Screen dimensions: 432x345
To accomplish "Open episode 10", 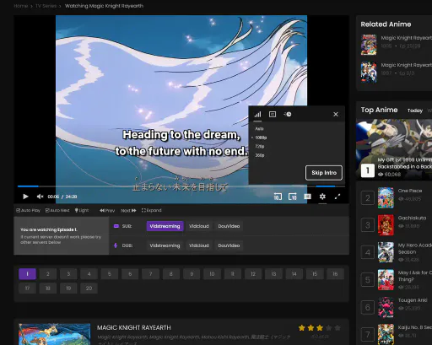I will [x=212, y=274].
